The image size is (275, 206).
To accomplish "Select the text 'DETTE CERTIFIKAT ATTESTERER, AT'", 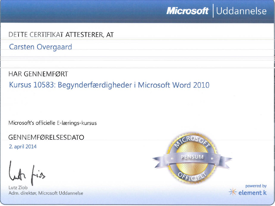I will pyautogui.click(x=61, y=34).
